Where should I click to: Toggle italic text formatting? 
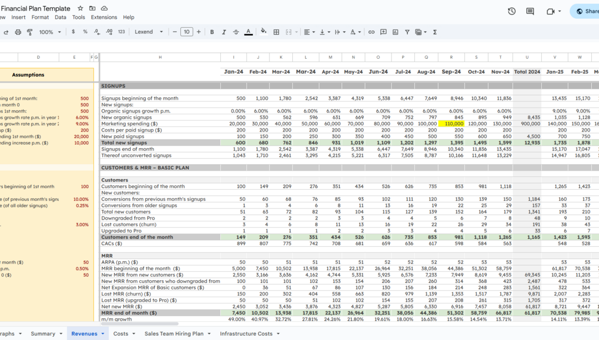224,32
